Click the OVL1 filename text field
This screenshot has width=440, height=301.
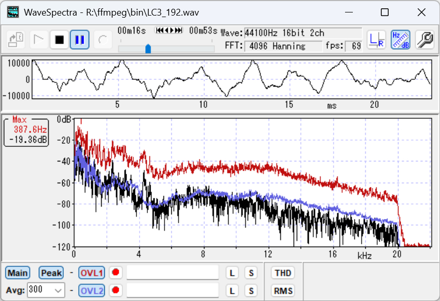pos(171,272)
